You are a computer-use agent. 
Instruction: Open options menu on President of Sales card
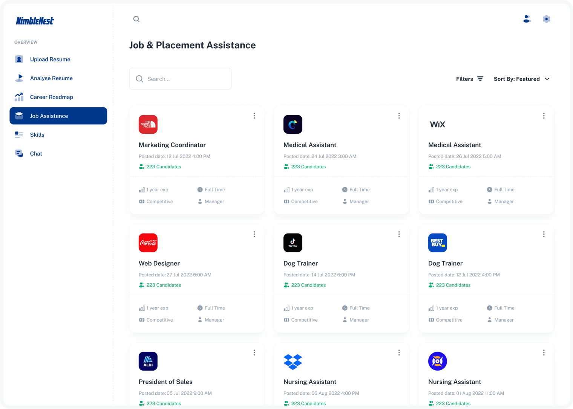(x=254, y=353)
